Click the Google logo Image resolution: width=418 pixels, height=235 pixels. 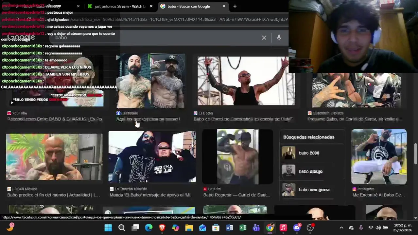tap(21, 37)
